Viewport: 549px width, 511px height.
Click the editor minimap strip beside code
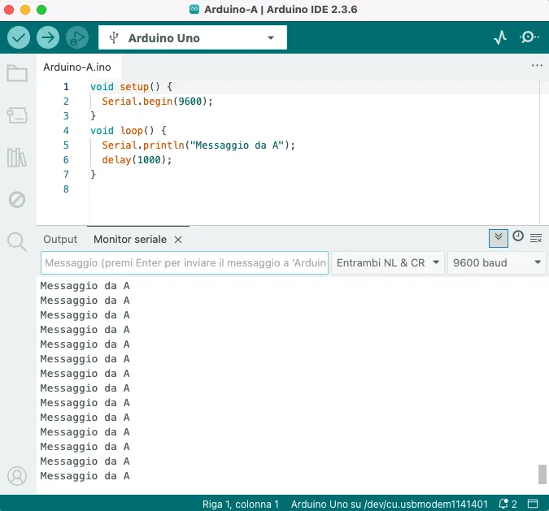point(544,152)
